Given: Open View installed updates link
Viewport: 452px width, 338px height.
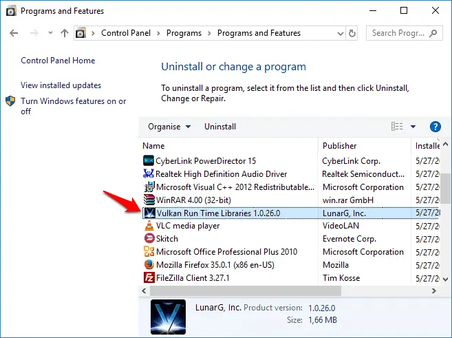Looking at the screenshot, I should click(61, 85).
